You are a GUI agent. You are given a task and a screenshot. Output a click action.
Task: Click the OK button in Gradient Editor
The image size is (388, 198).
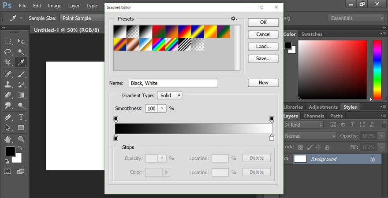[x=263, y=22]
